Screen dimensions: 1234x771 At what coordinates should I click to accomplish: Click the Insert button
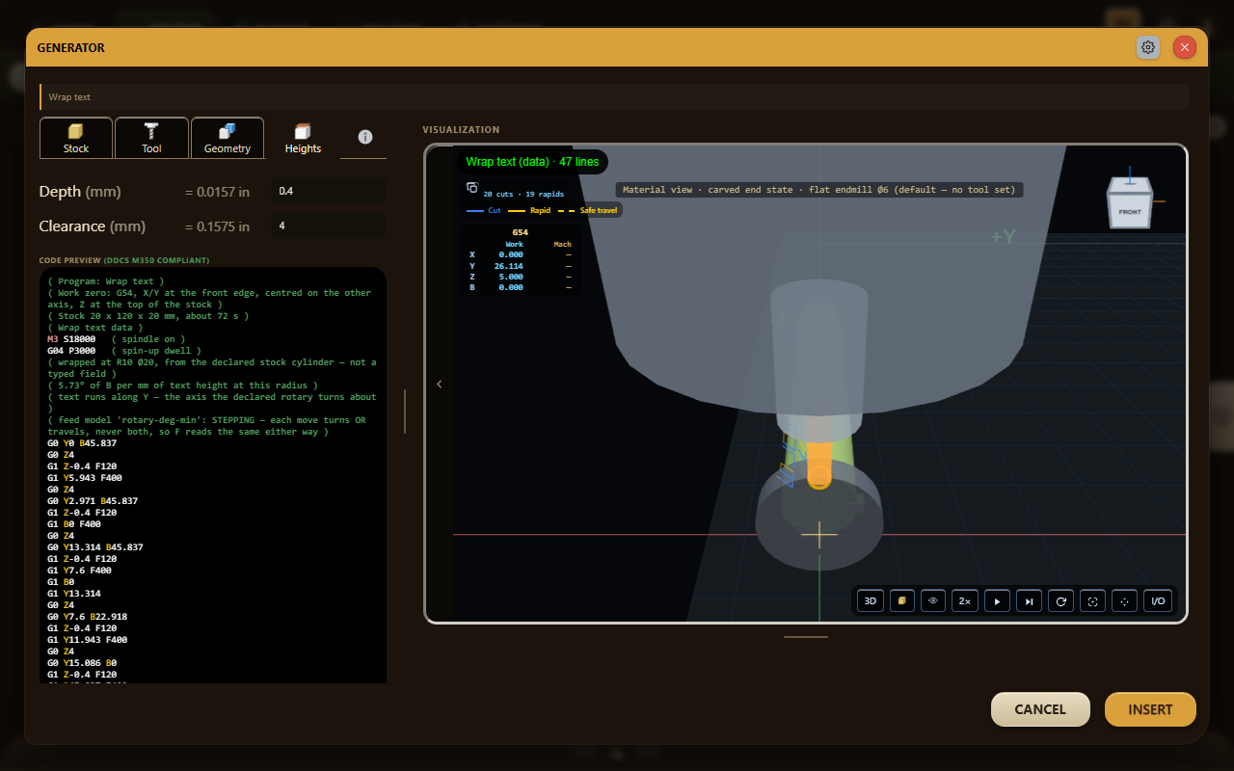coord(1150,709)
